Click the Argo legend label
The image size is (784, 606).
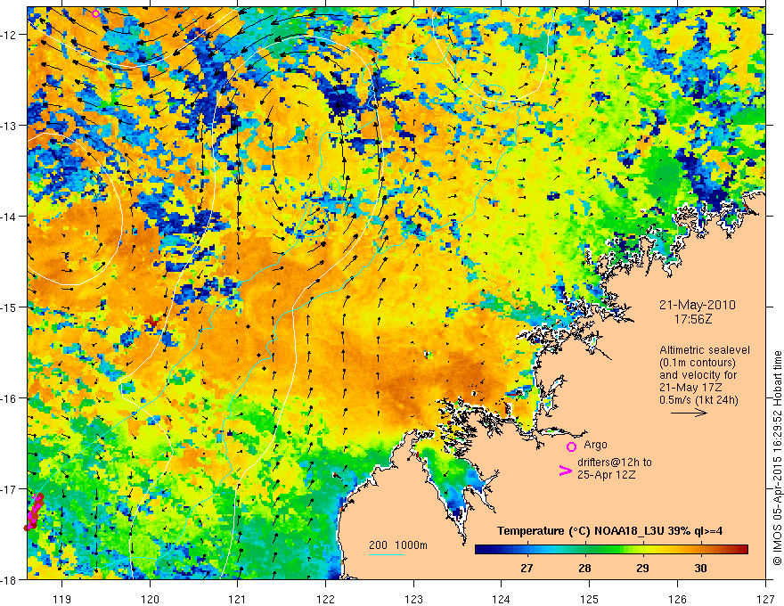[595, 445]
